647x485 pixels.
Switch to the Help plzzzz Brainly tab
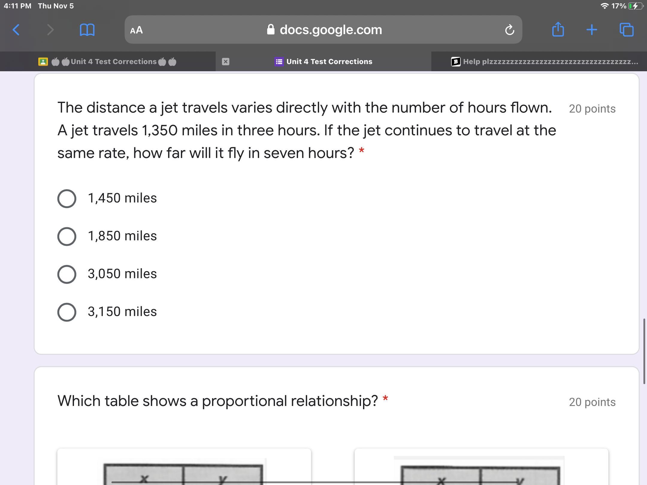(x=545, y=62)
